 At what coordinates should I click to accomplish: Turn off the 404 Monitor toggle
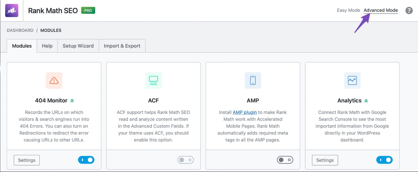[x=86, y=160]
